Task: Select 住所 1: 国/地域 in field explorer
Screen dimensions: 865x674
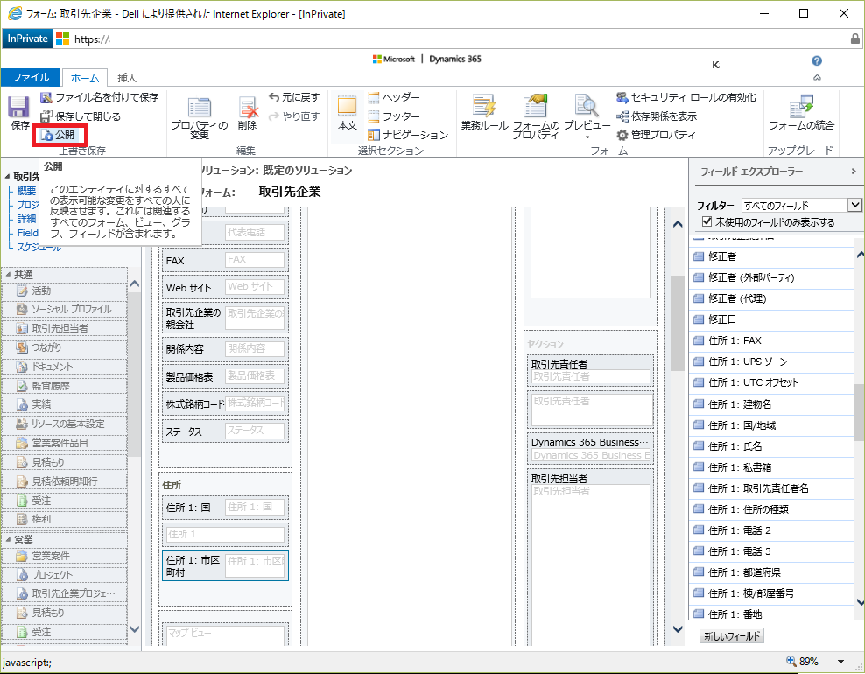Action: pyautogui.click(x=773, y=425)
